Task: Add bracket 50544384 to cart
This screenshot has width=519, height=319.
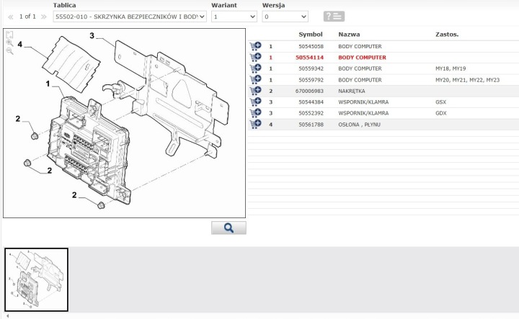Action: click(x=255, y=102)
